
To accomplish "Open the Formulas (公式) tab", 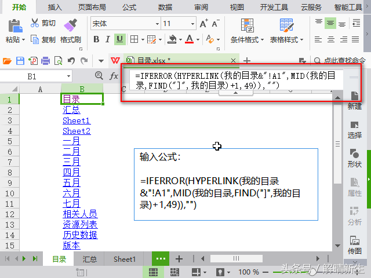I will (x=129, y=7).
